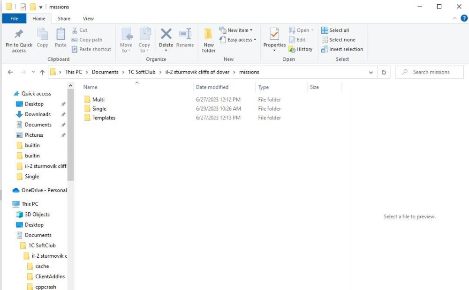Image resolution: width=469 pixels, height=290 pixels.
Task: Navigate up one folder with up arrow
Action: (x=42, y=72)
